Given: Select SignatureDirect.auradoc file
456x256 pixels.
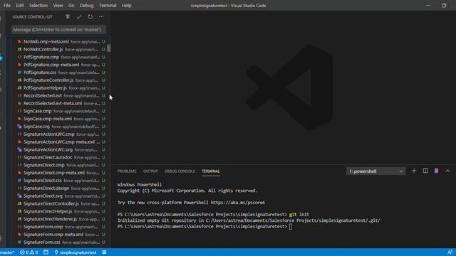Looking at the screenshot, I should click(x=58, y=157).
